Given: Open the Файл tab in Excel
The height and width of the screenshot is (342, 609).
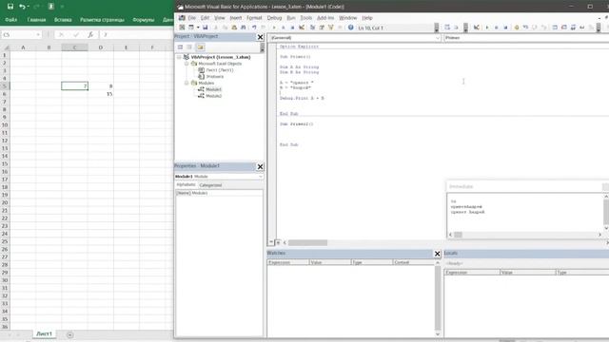Looking at the screenshot, I should [x=10, y=20].
